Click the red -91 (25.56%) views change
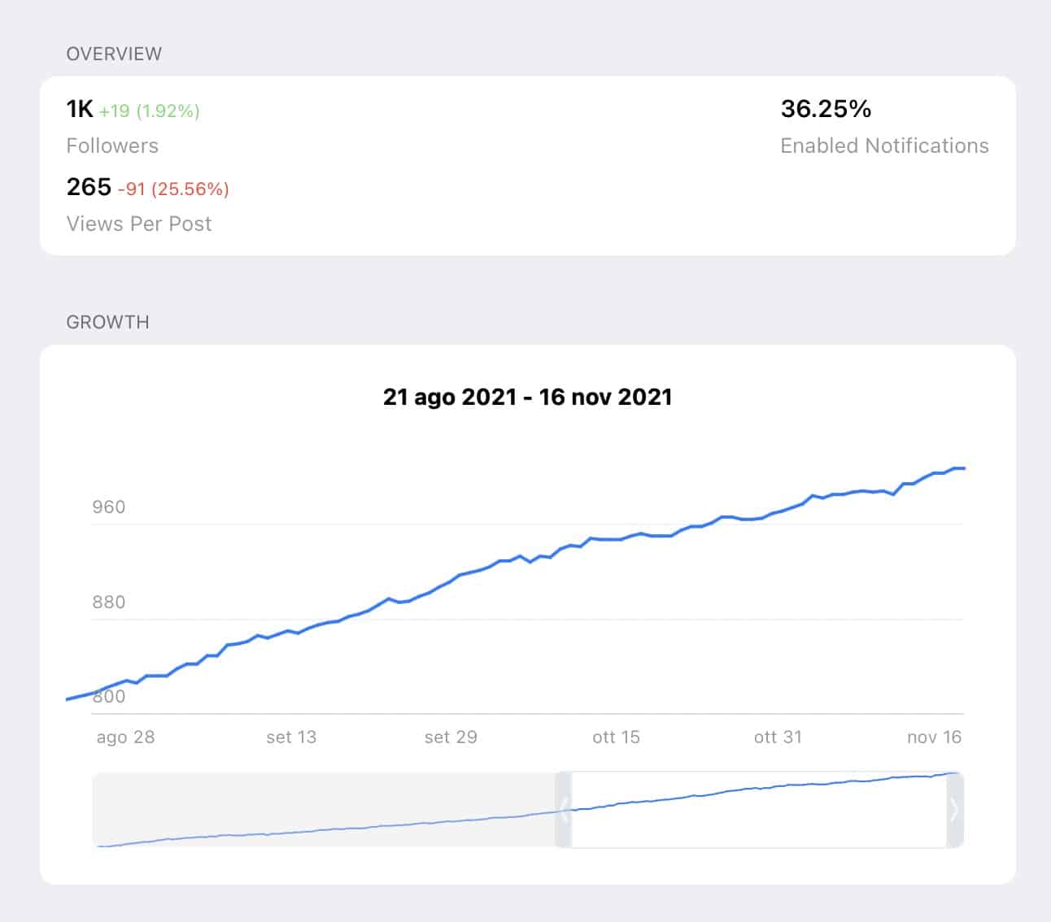The height and width of the screenshot is (922, 1051). point(173,189)
